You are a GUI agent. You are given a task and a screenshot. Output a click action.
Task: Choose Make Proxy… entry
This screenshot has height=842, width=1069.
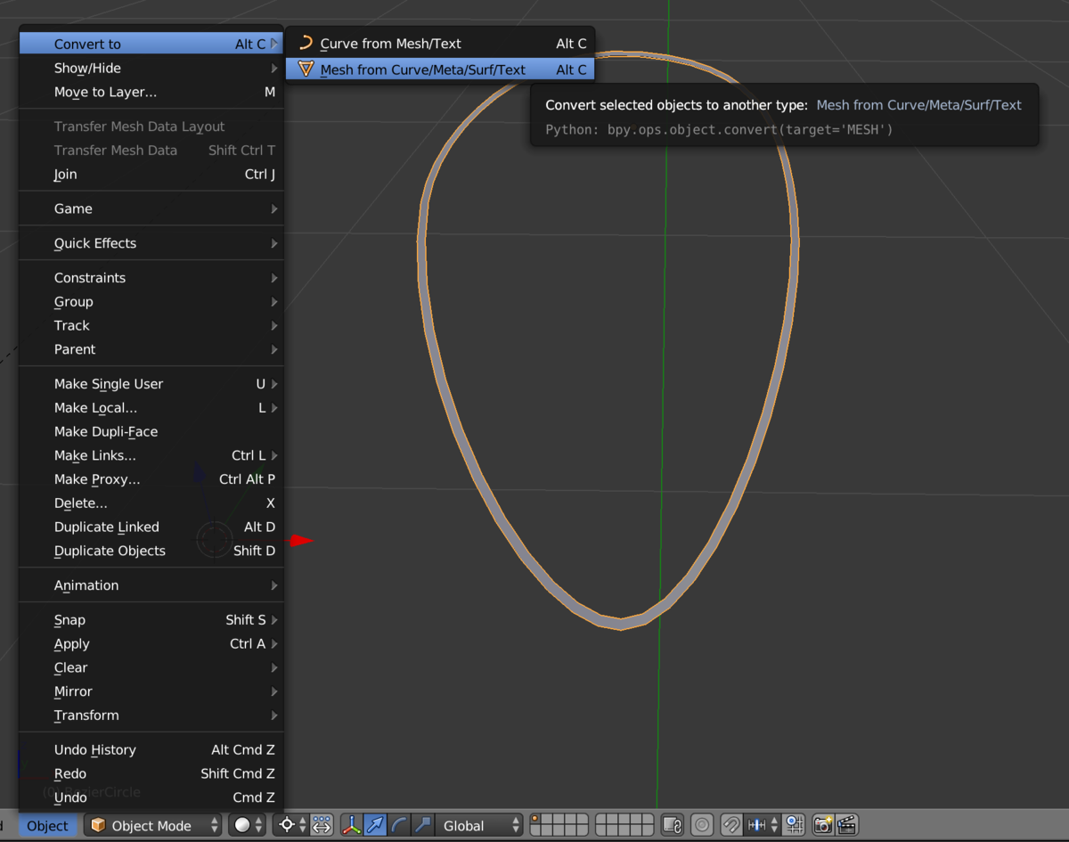click(x=151, y=479)
